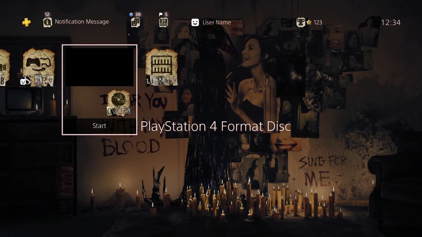Click the Notification Message text
Image resolution: width=422 pixels, height=237 pixels.
click(82, 21)
